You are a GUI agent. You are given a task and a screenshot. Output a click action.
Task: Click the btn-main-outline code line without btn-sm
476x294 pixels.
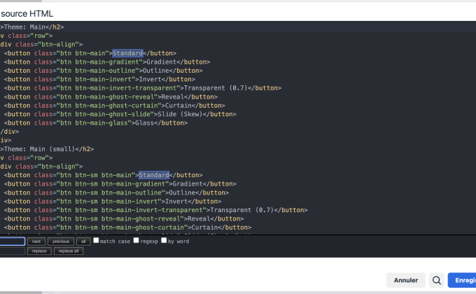103,71
